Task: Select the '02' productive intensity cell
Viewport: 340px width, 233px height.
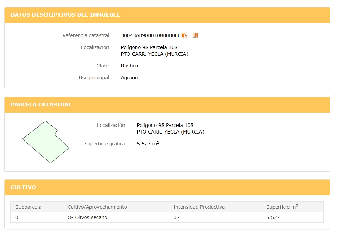Action: (x=176, y=217)
